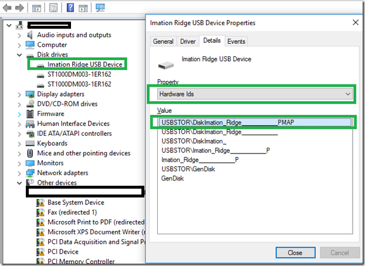Click the Keyboards icon

pyautogui.click(x=30, y=144)
